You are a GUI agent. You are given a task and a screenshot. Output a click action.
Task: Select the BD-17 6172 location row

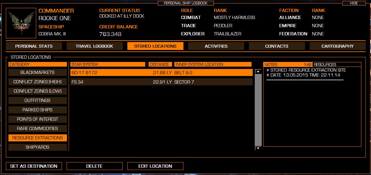pyautogui.click(x=162, y=72)
